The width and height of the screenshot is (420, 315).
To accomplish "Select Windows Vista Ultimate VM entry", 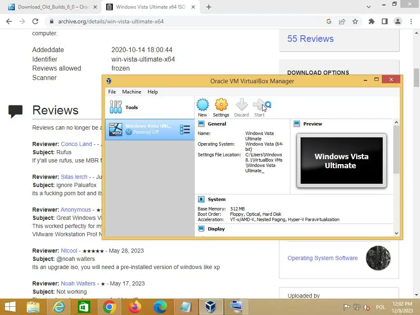I will pyautogui.click(x=150, y=130).
